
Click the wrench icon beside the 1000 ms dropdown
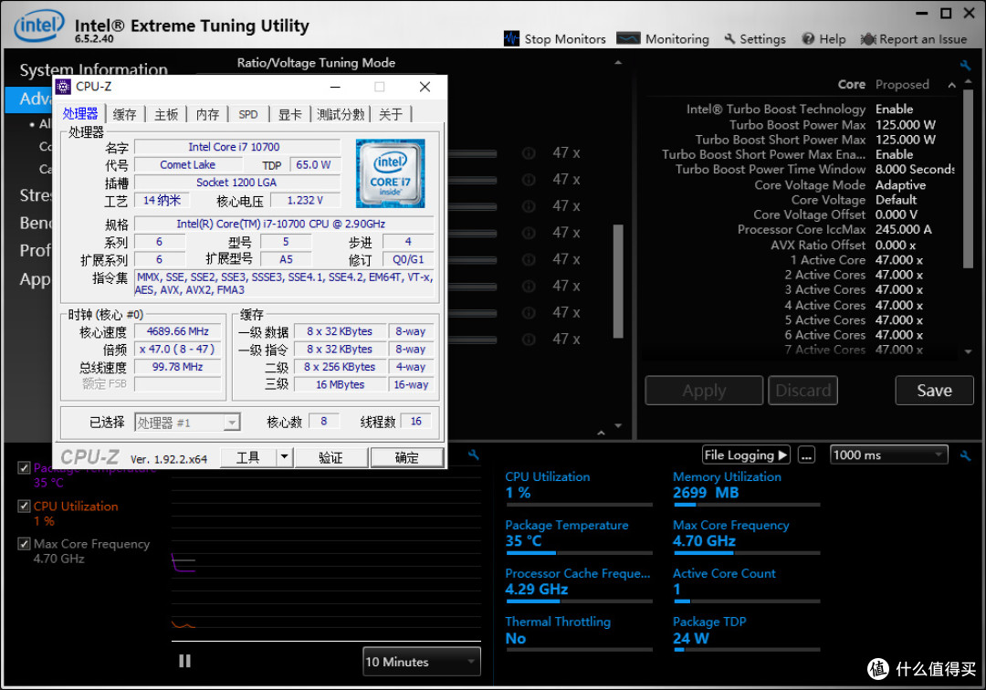965,455
